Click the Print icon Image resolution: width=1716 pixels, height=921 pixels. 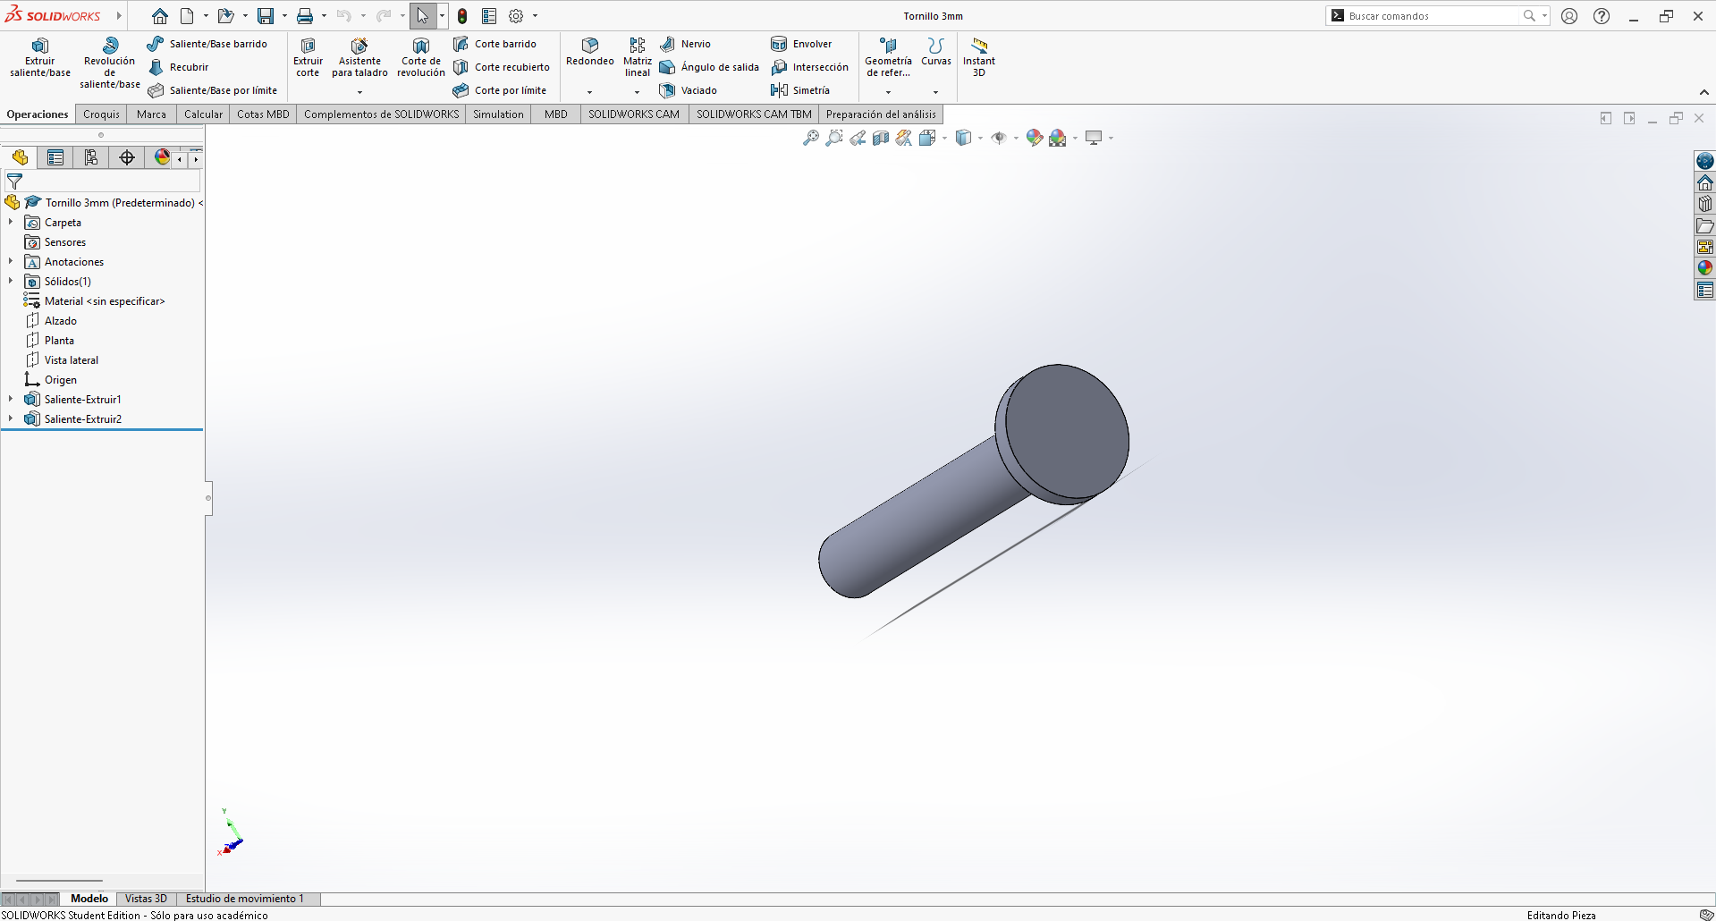point(305,16)
